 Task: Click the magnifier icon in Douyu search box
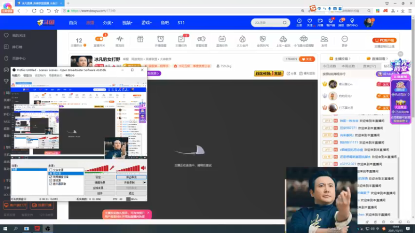[x=284, y=23]
